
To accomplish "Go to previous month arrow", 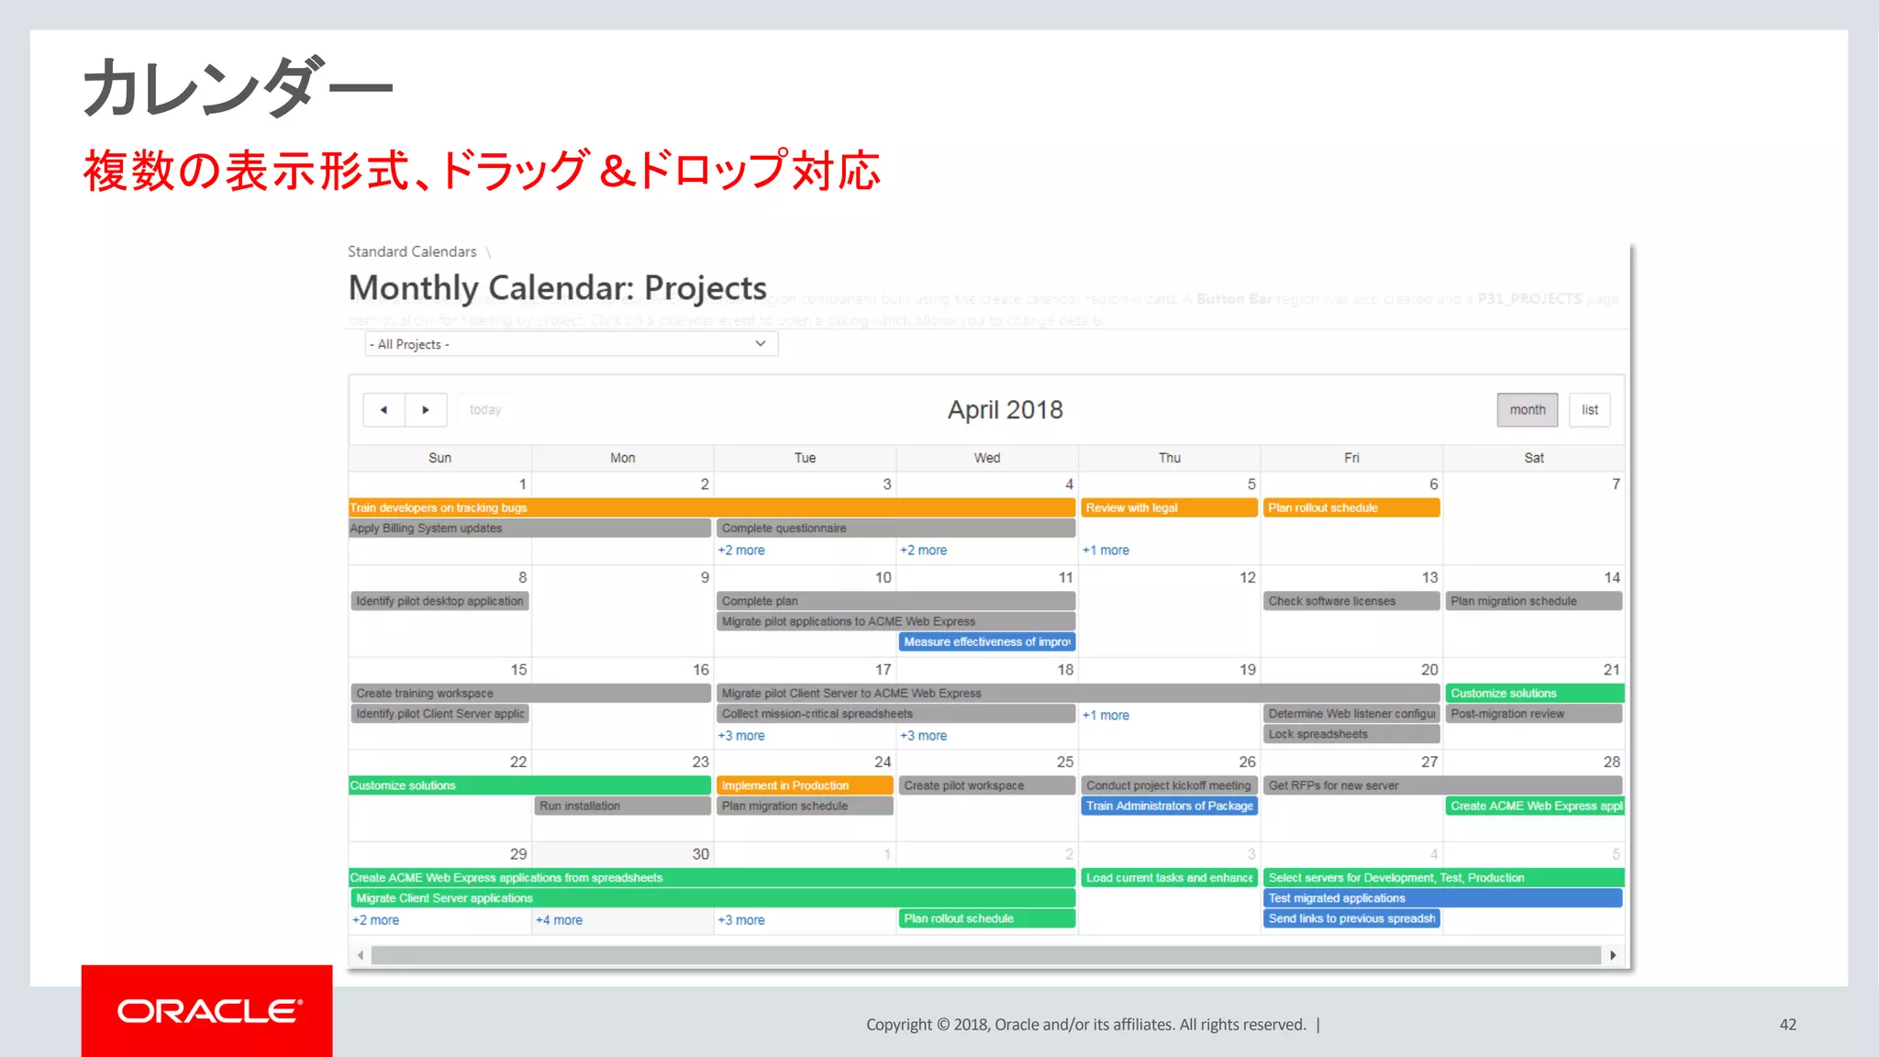I will pyautogui.click(x=384, y=410).
